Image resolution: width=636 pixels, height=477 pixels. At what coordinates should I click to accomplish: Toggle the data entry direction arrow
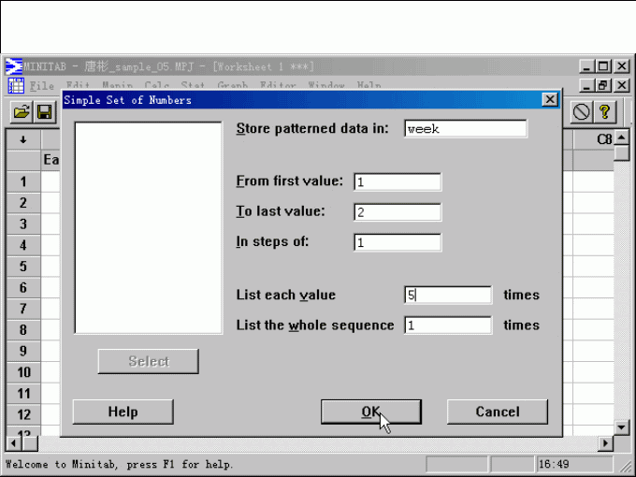(x=22, y=139)
